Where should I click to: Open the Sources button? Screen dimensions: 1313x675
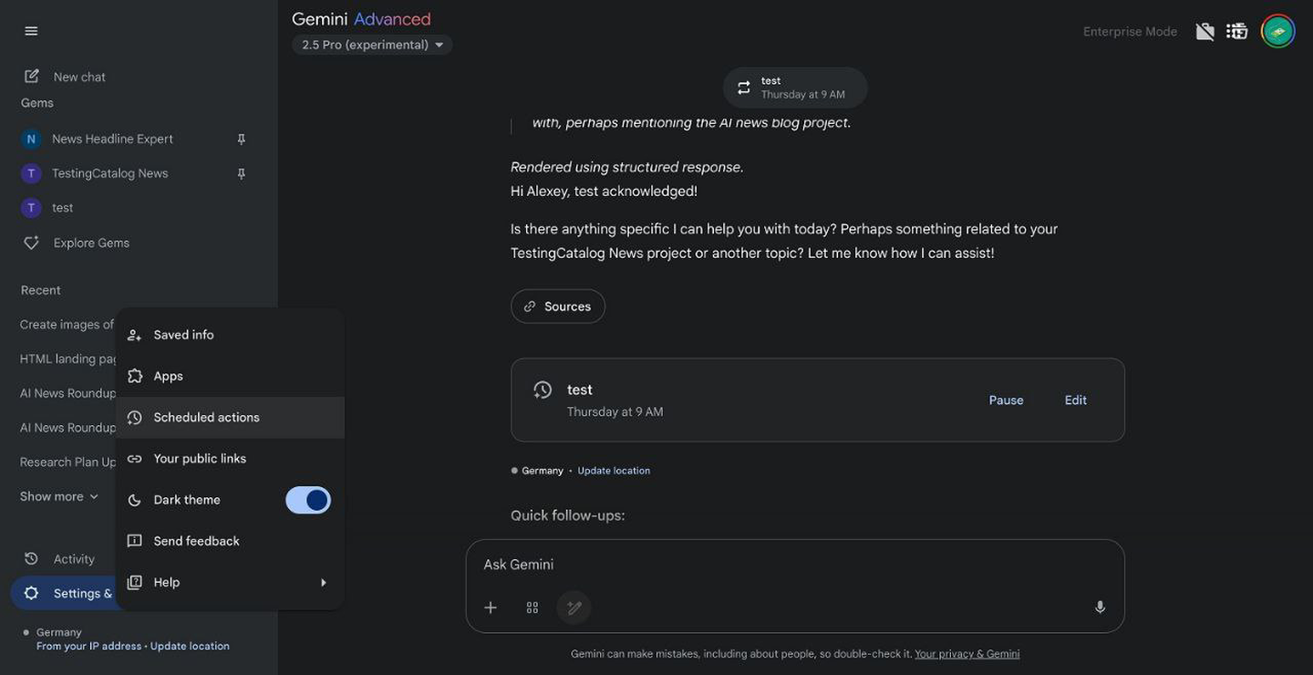[558, 306]
